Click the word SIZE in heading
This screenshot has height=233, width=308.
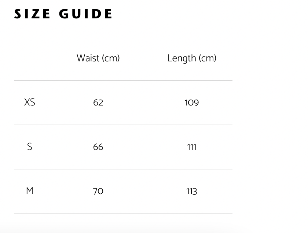(x=32, y=14)
